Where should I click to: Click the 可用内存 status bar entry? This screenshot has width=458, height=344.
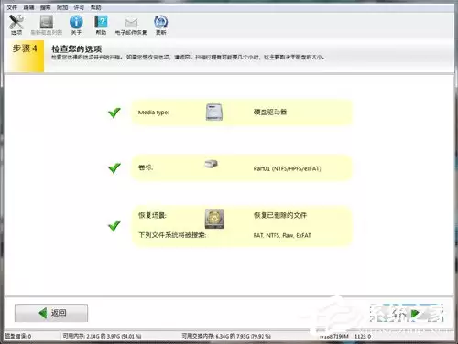click(102, 336)
